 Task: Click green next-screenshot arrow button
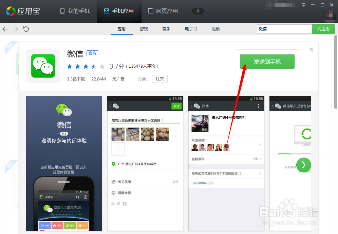point(304,165)
